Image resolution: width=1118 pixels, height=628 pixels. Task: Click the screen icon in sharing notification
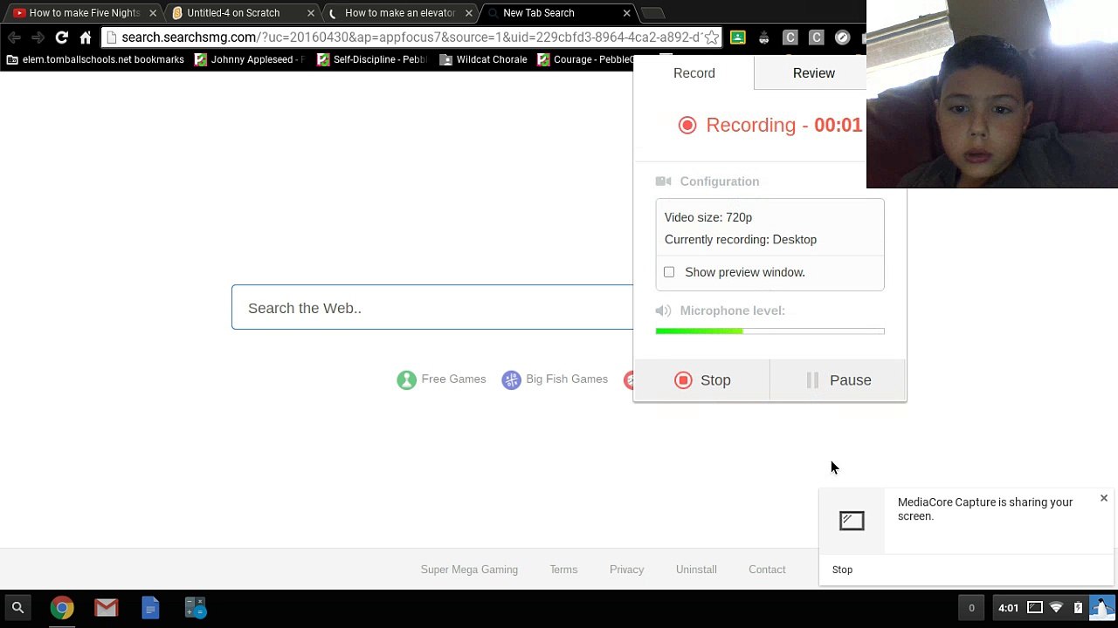tap(852, 521)
